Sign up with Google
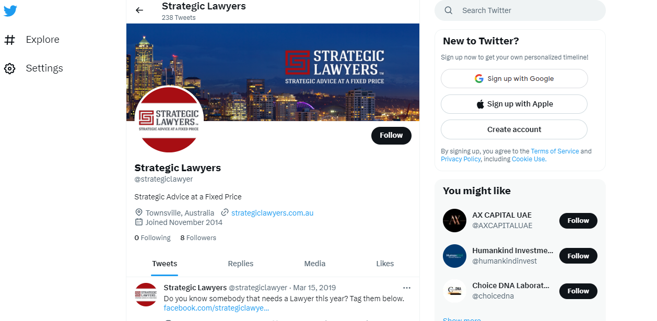 [514, 79]
